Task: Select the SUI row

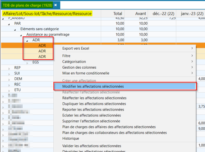Action: tap(17, 73)
